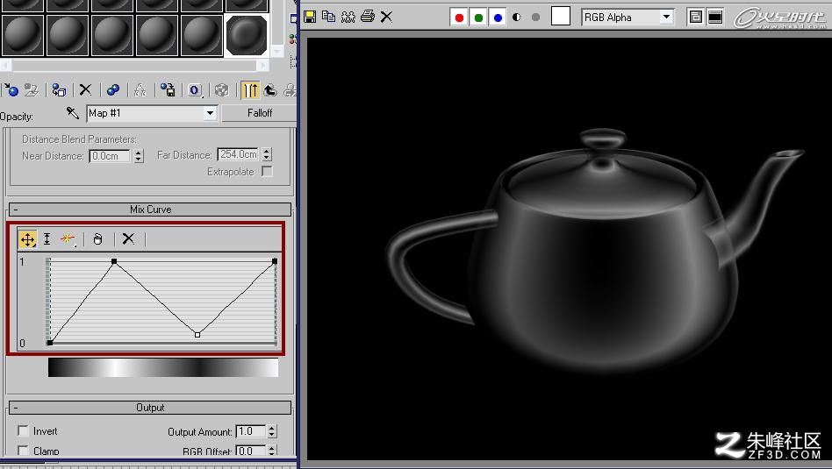Select the third sample slot sphere
This screenshot has height=469, width=832.
(112, 35)
